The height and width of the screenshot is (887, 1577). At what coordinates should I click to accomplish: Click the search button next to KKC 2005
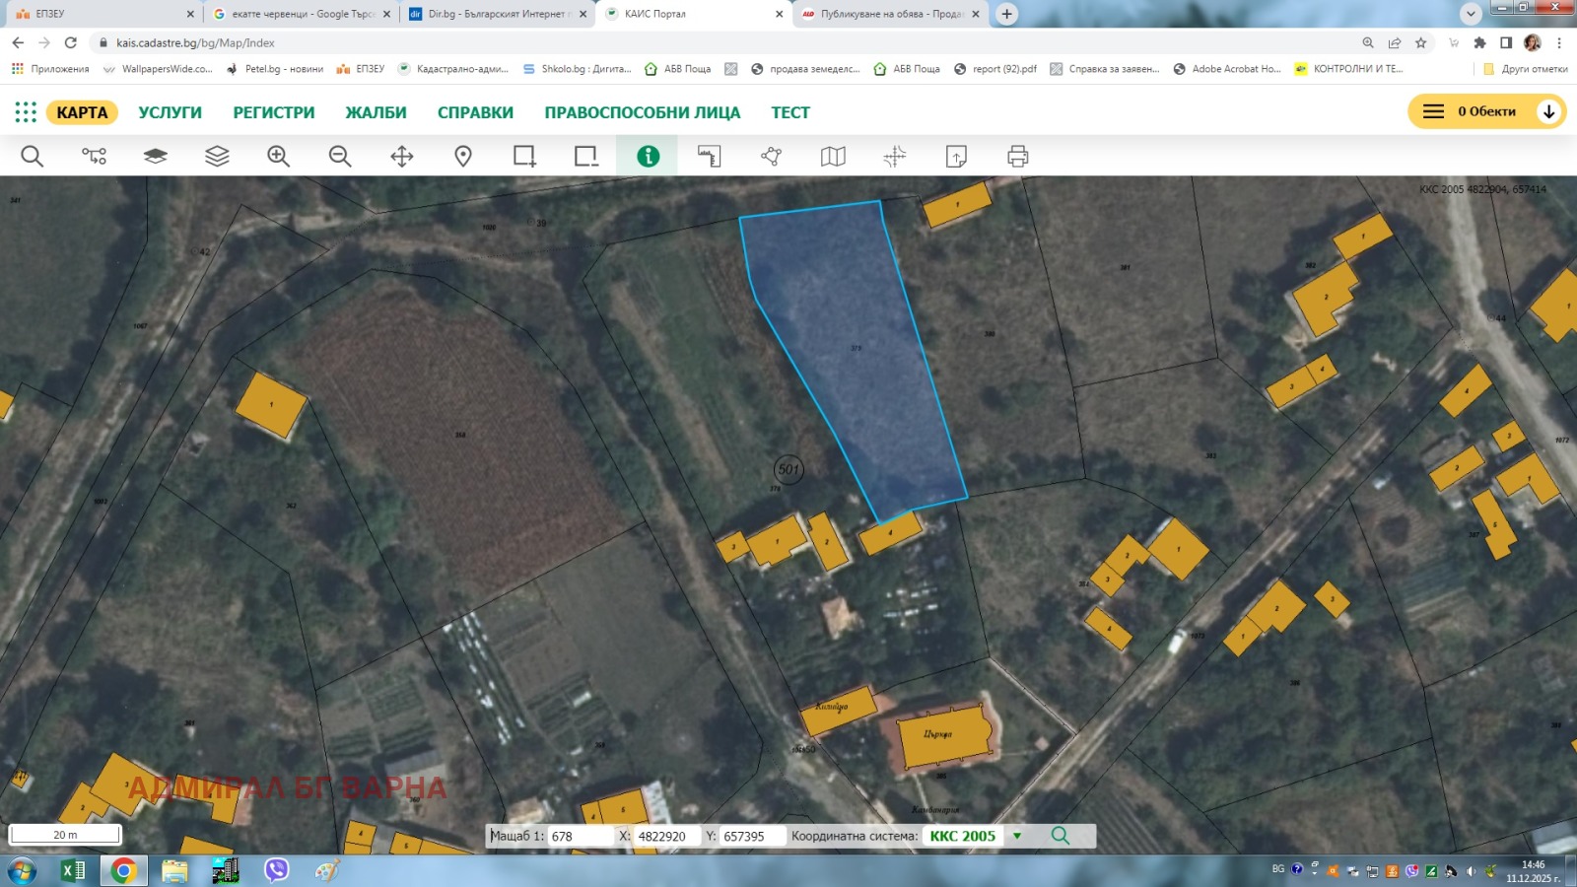click(x=1061, y=835)
